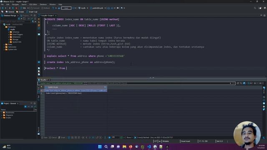Select the Diagrams folder in Project panel

click(8, 115)
